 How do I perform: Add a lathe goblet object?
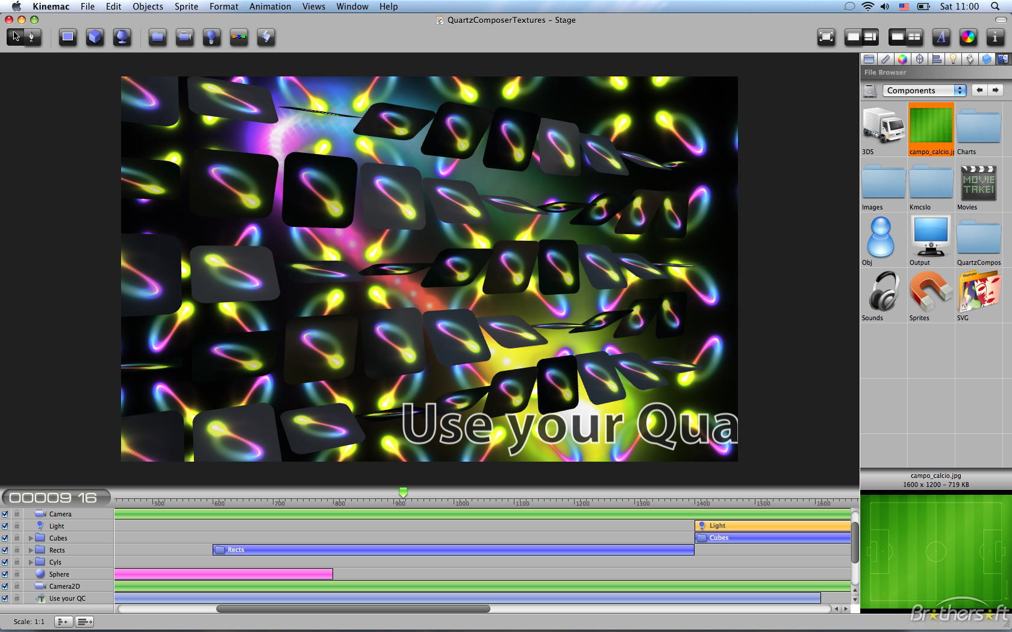(x=122, y=37)
